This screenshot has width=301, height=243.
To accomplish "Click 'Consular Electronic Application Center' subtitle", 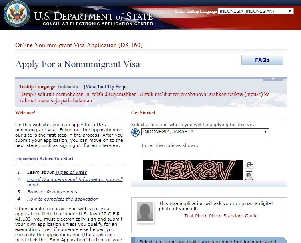I will pos(98,24).
